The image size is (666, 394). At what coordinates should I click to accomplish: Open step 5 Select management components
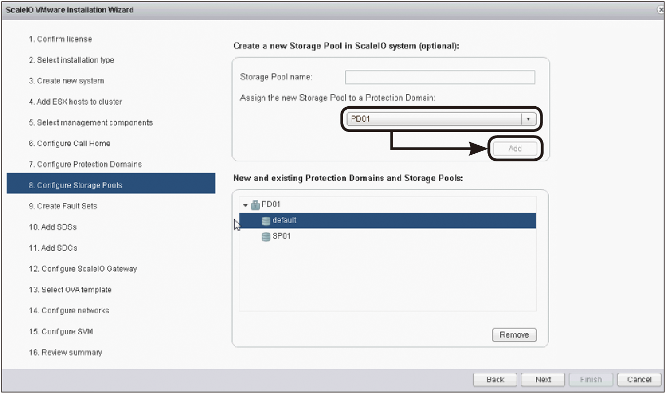pos(91,122)
